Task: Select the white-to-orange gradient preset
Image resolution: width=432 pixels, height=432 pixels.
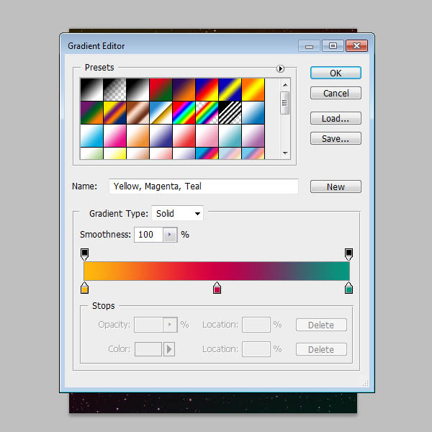Action: pos(138,136)
